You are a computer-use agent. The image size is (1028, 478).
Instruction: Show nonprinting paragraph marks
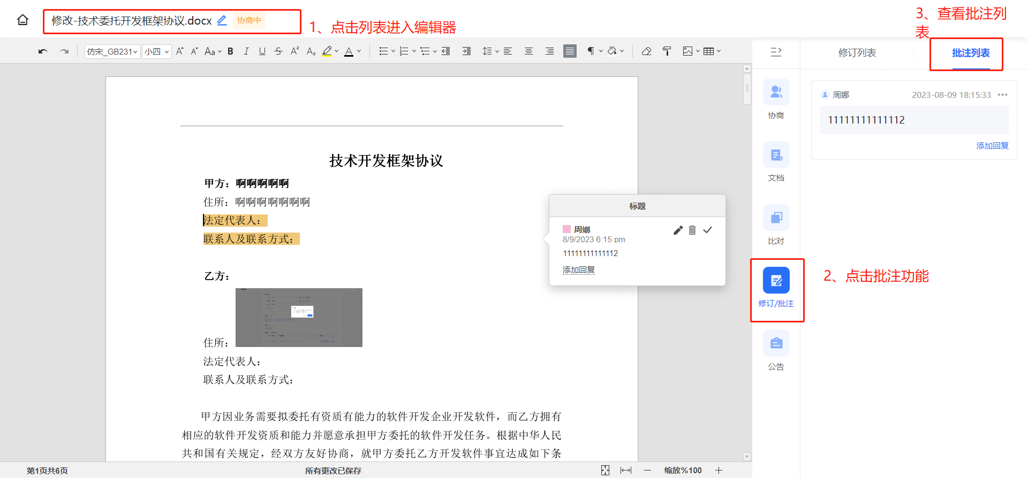pyautogui.click(x=591, y=51)
